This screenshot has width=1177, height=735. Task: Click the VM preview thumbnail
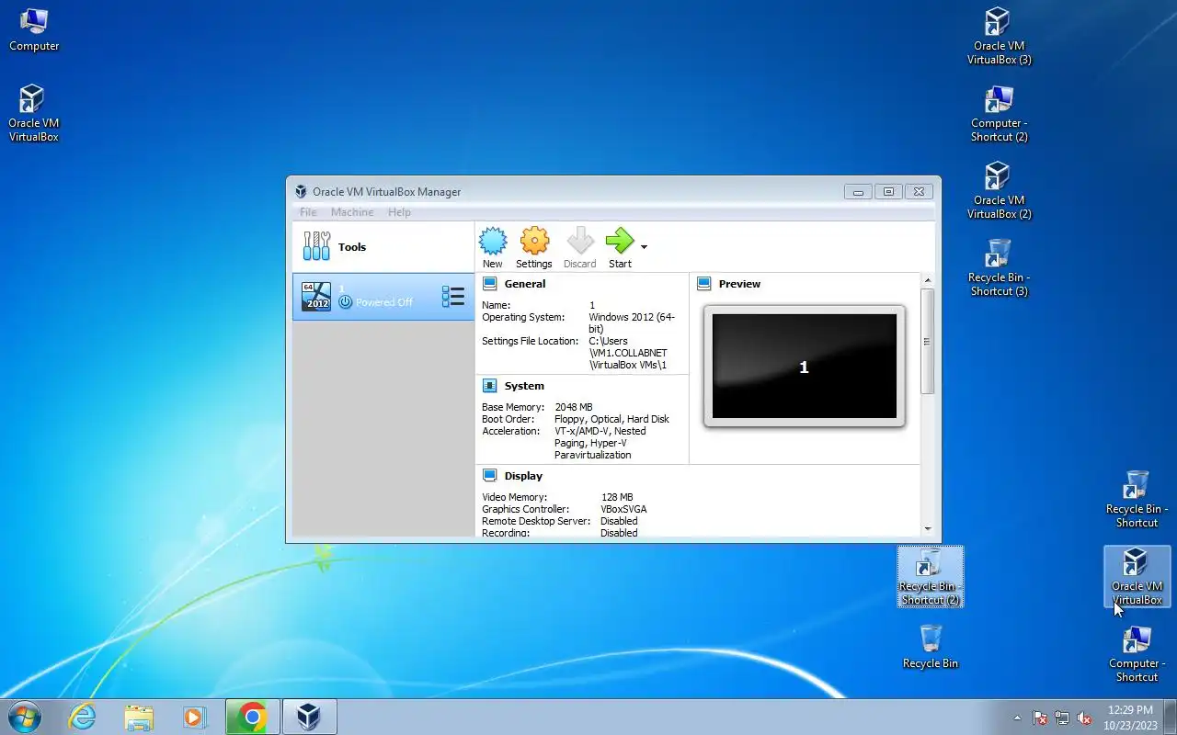click(805, 367)
